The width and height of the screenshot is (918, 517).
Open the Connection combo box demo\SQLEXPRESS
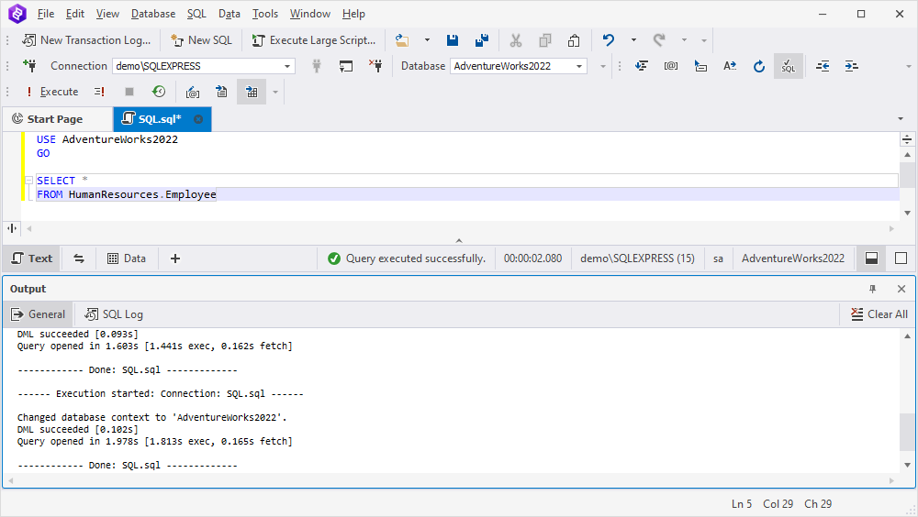click(x=203, y=66)
